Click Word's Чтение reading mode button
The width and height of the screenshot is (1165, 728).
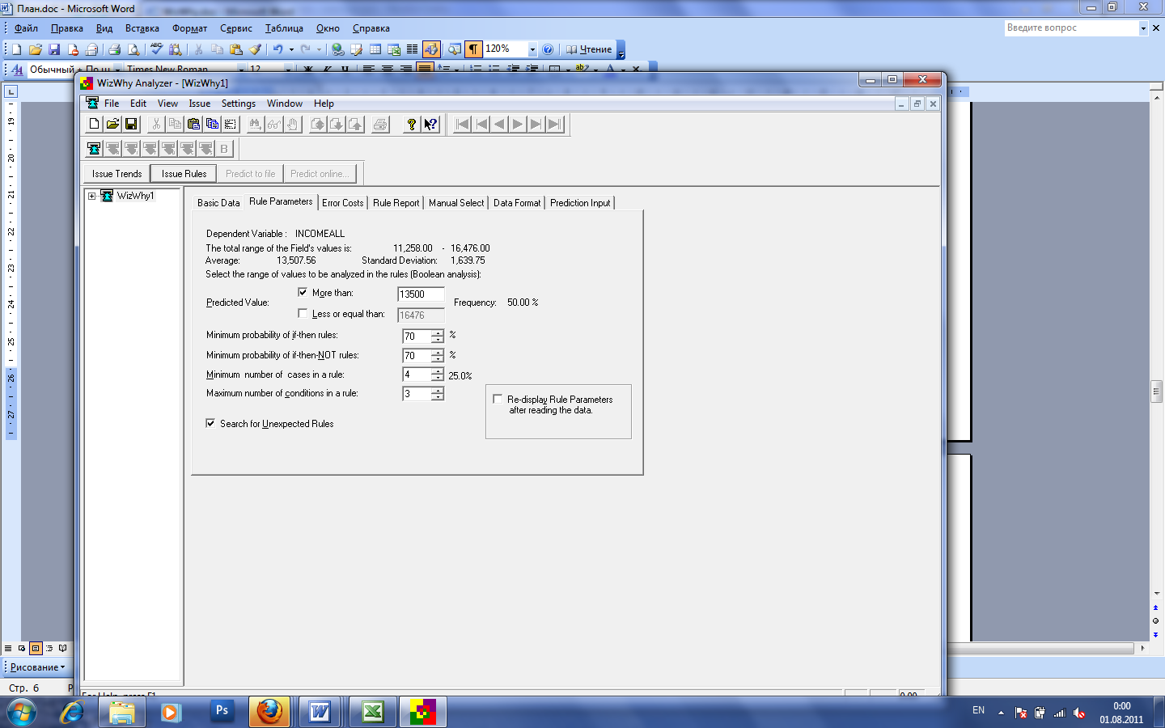(x=589, y=49)
